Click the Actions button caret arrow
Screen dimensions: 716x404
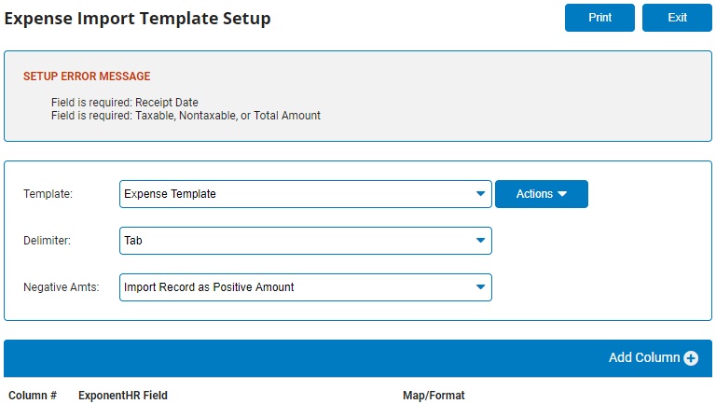pyautogui.click(x=562, y=194)
